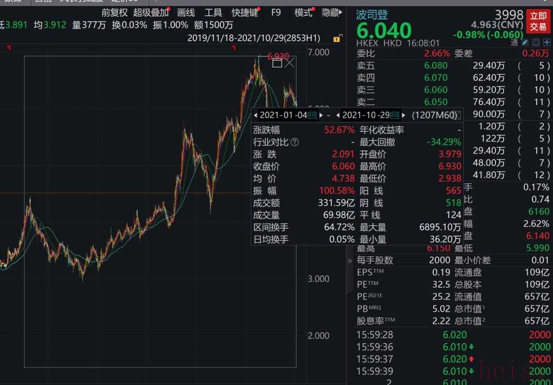Open the 快捷键 shortcuts menu
553x385 pixels.
(x=245, y=13)
